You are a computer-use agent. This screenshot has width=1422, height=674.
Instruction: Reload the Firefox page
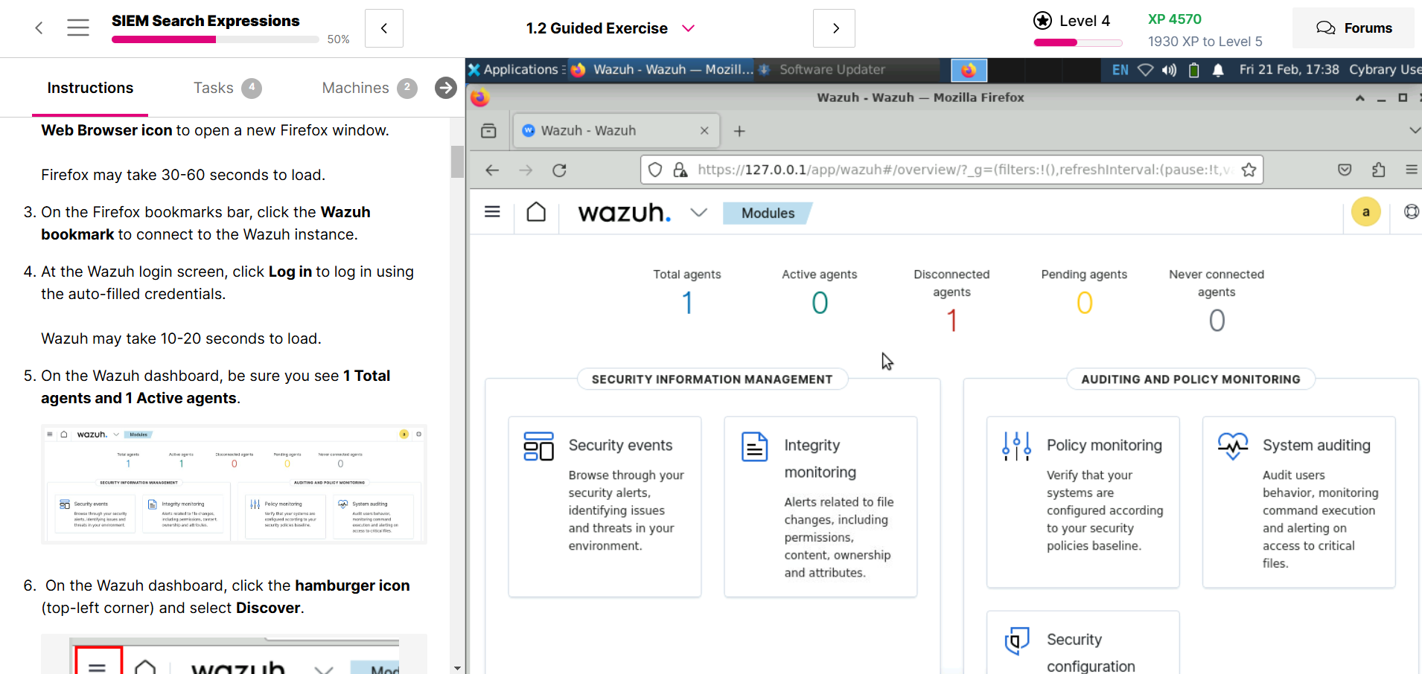559,170
